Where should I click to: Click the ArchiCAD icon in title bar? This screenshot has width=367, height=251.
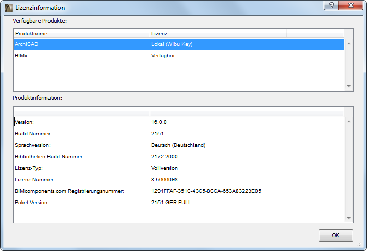pyautogui.click(x=8, y=8)
